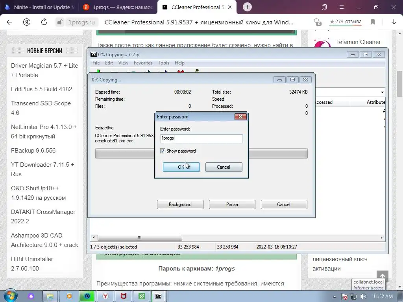Open the Yandex home button
Viewport: 403px width, 302px height.
pos(27,22)
